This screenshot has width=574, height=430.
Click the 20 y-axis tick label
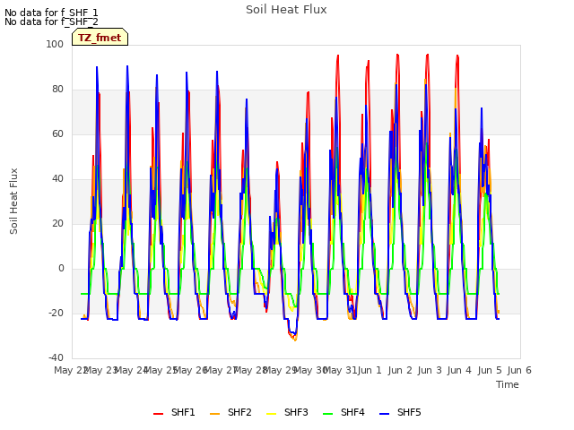(57, 223)
